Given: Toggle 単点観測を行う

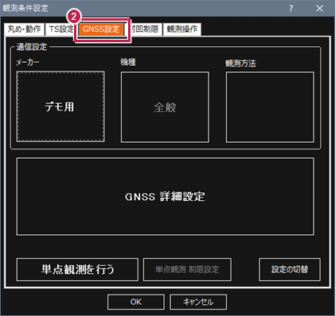Looking at the screenshot, I should pyautogui.click(x=77, y=269).
